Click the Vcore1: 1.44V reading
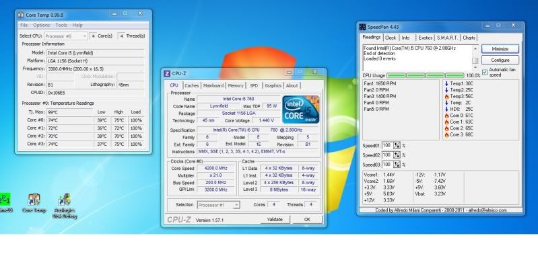The height and width of the screenshot is (258, 538). click(378, 175)
